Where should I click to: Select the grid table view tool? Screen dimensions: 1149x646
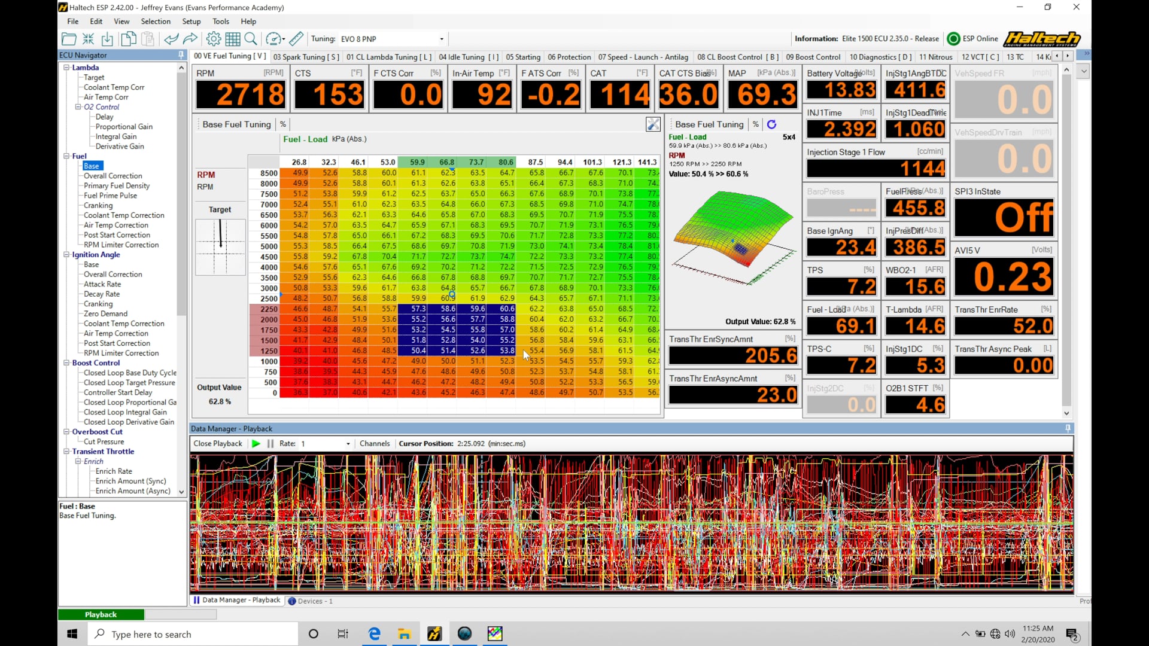tap(233, 38)
